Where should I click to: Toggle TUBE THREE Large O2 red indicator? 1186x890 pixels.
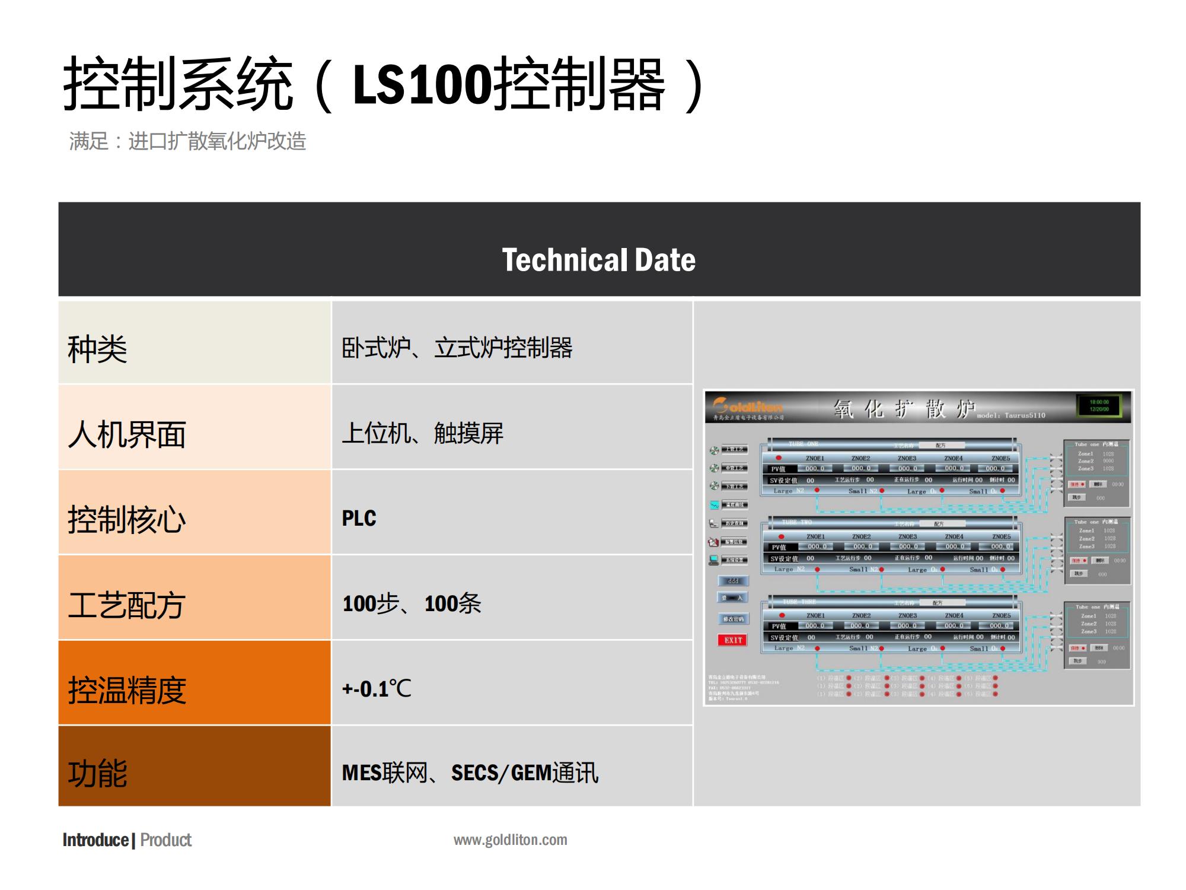(942, 649)
